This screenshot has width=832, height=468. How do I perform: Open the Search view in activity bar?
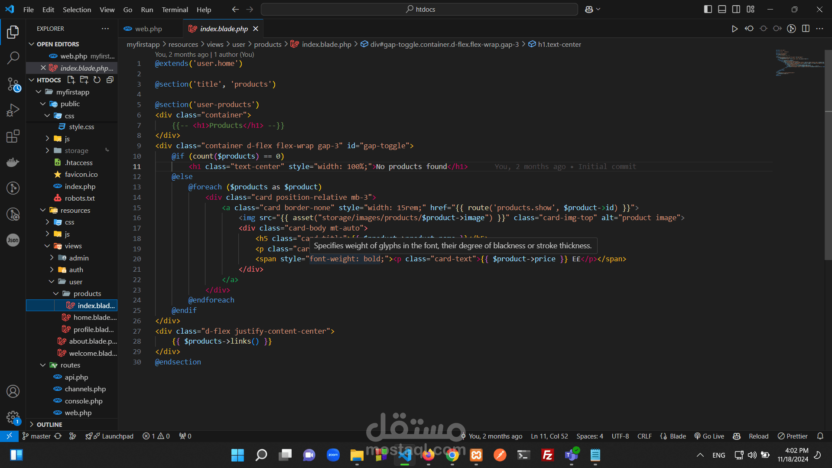point(13,58)
